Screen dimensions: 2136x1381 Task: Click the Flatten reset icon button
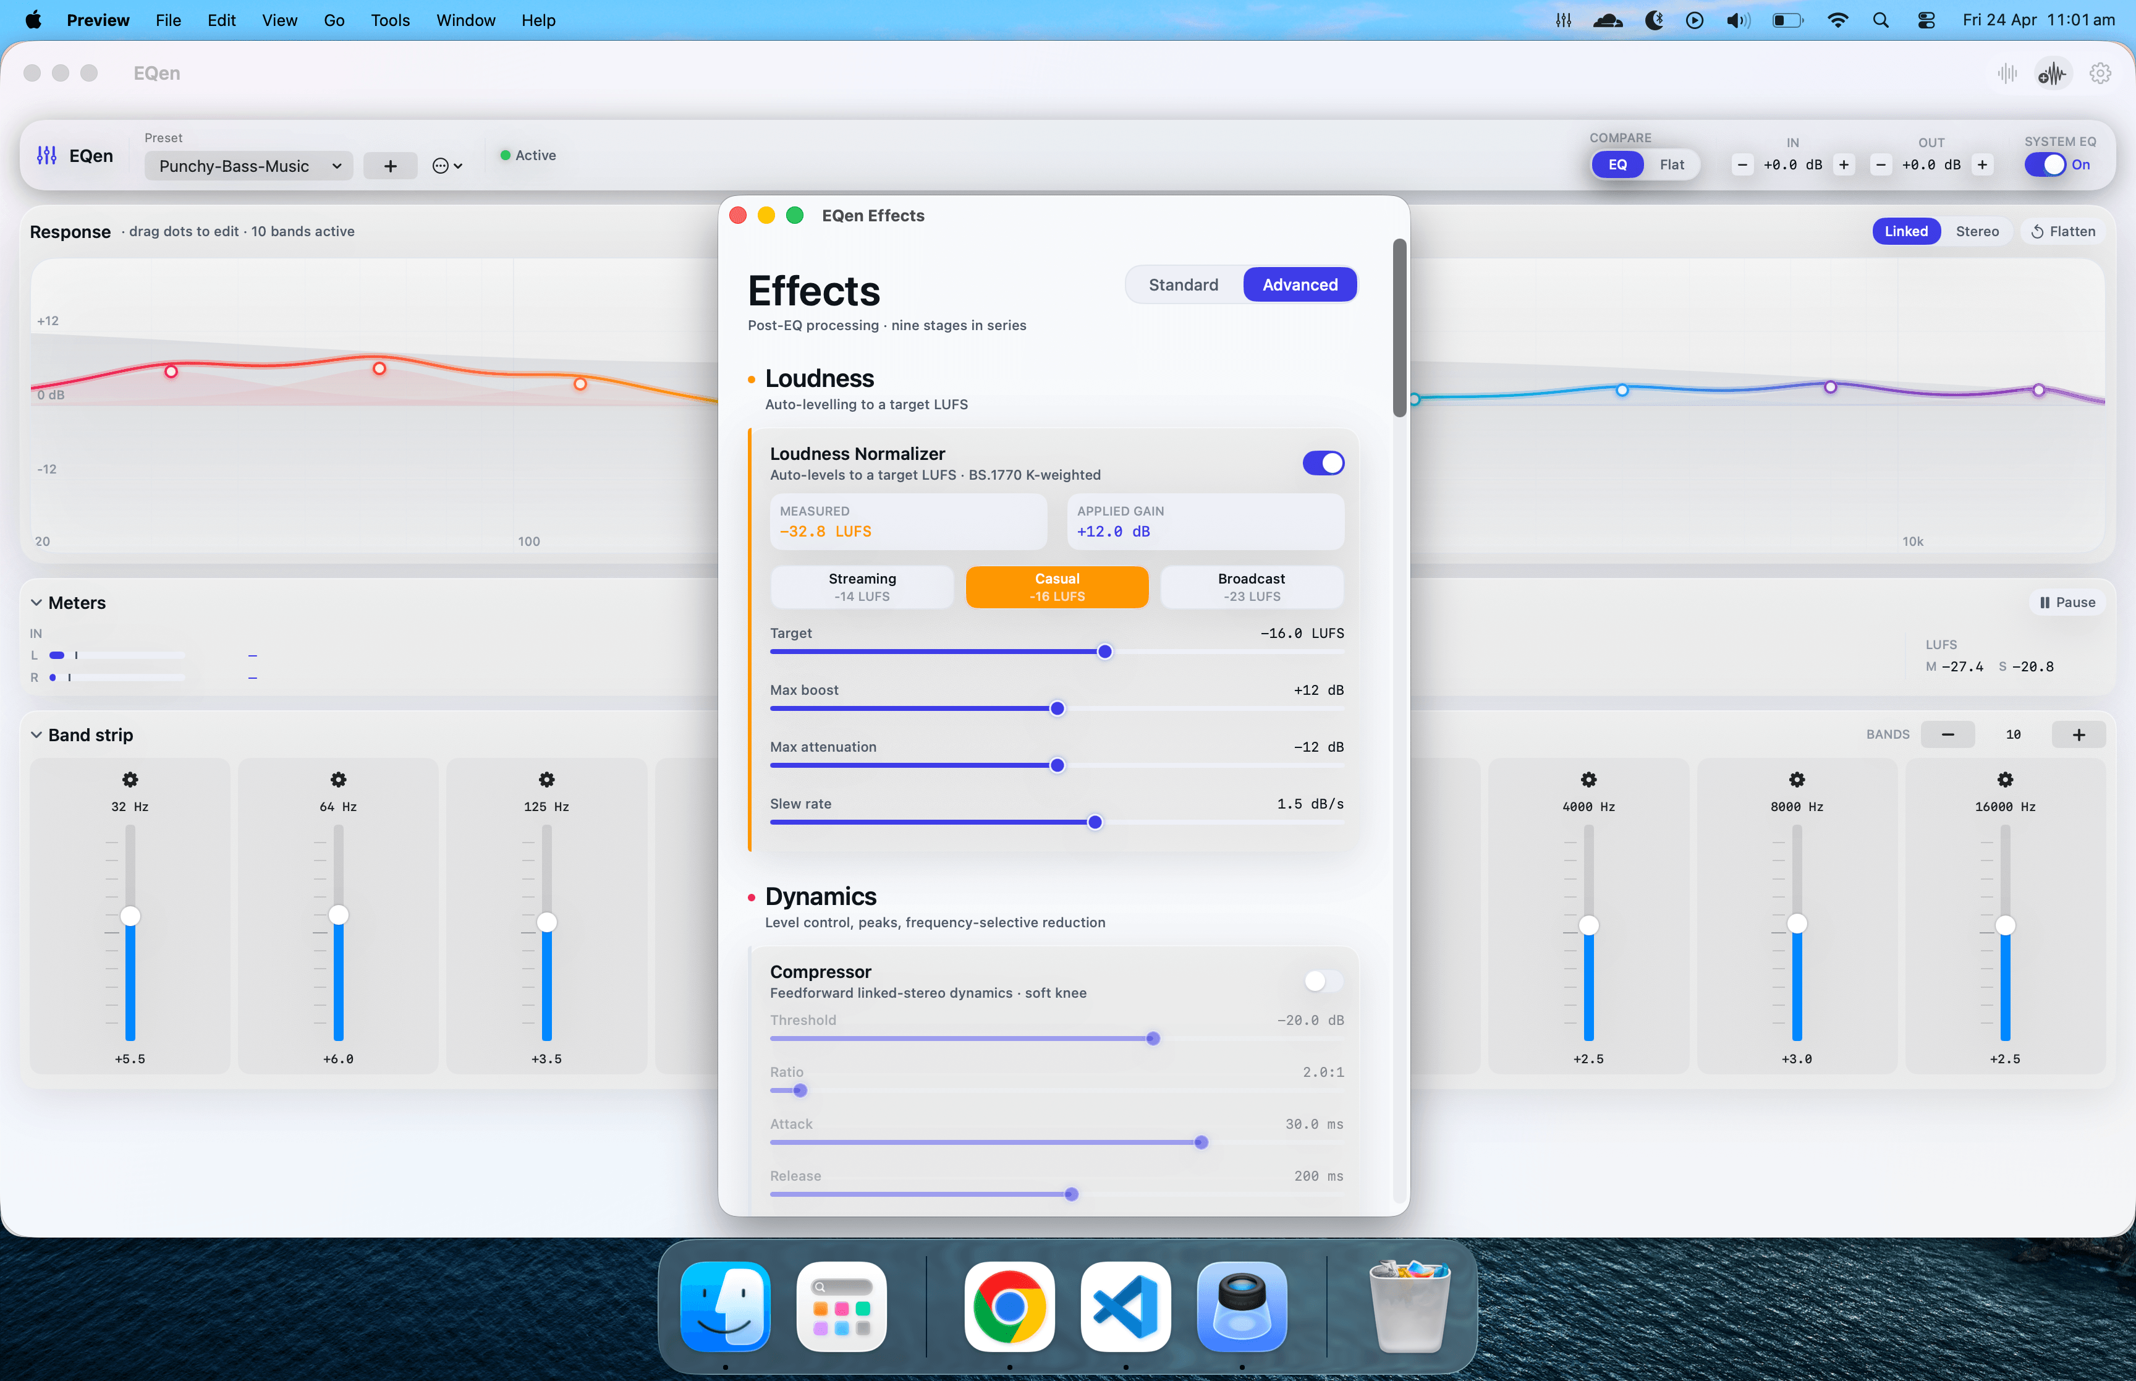coord(2062,231)
